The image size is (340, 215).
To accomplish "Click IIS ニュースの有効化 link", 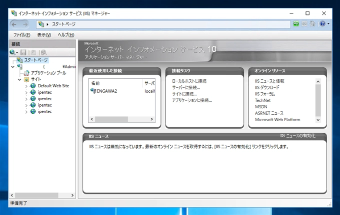I will tap(297, 136).
